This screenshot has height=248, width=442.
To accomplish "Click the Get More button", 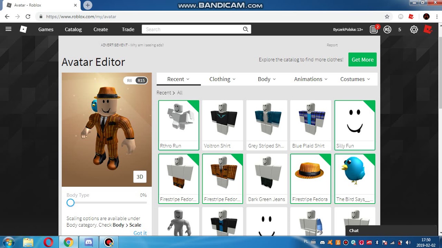I will click(363, 60).
